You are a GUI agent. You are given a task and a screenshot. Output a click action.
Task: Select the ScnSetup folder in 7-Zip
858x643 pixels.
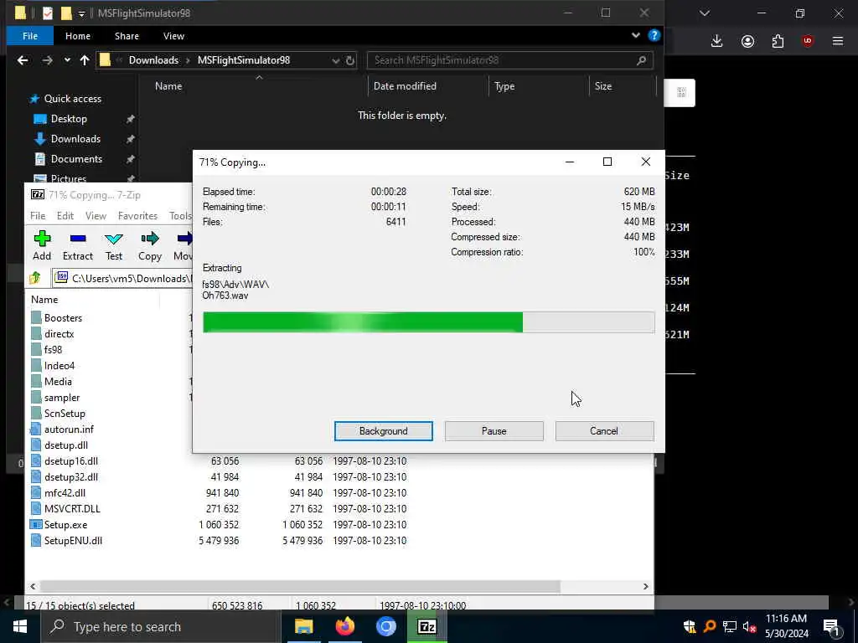(x=65, y=414)
